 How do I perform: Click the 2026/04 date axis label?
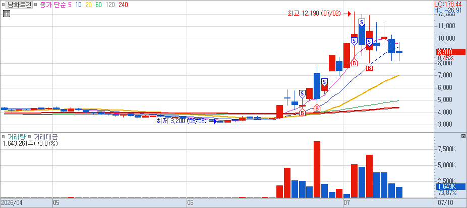point(13,203)
